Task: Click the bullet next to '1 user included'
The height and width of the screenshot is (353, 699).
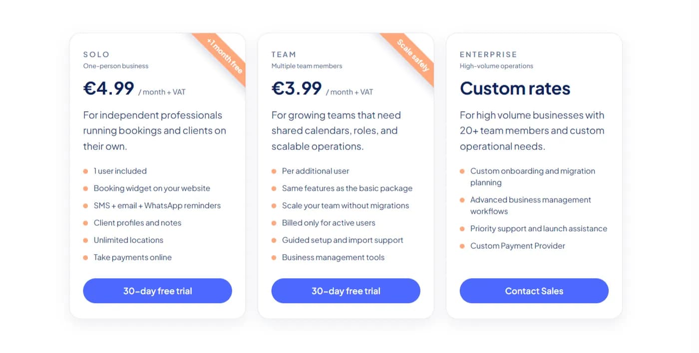Action: click(85, 171)
